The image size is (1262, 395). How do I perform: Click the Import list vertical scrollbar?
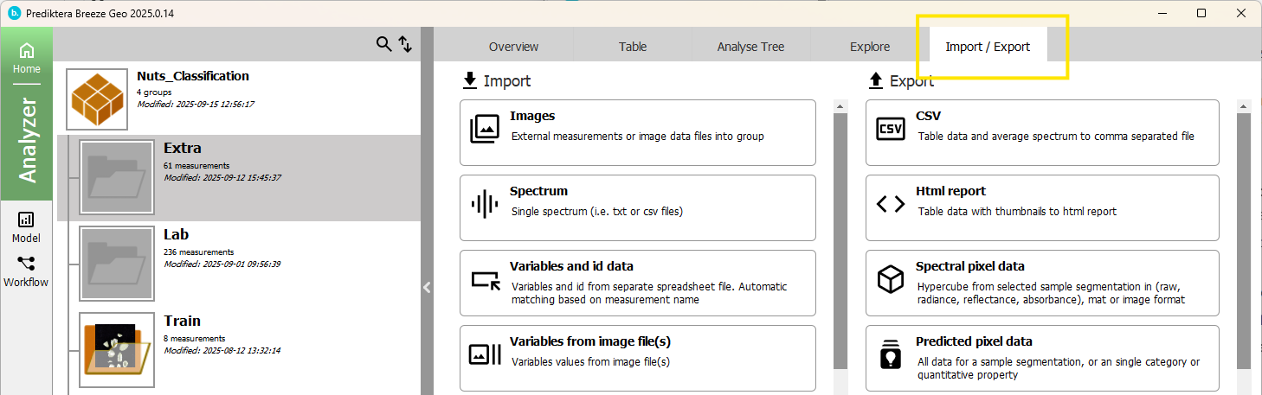click(x=840, y=242)
